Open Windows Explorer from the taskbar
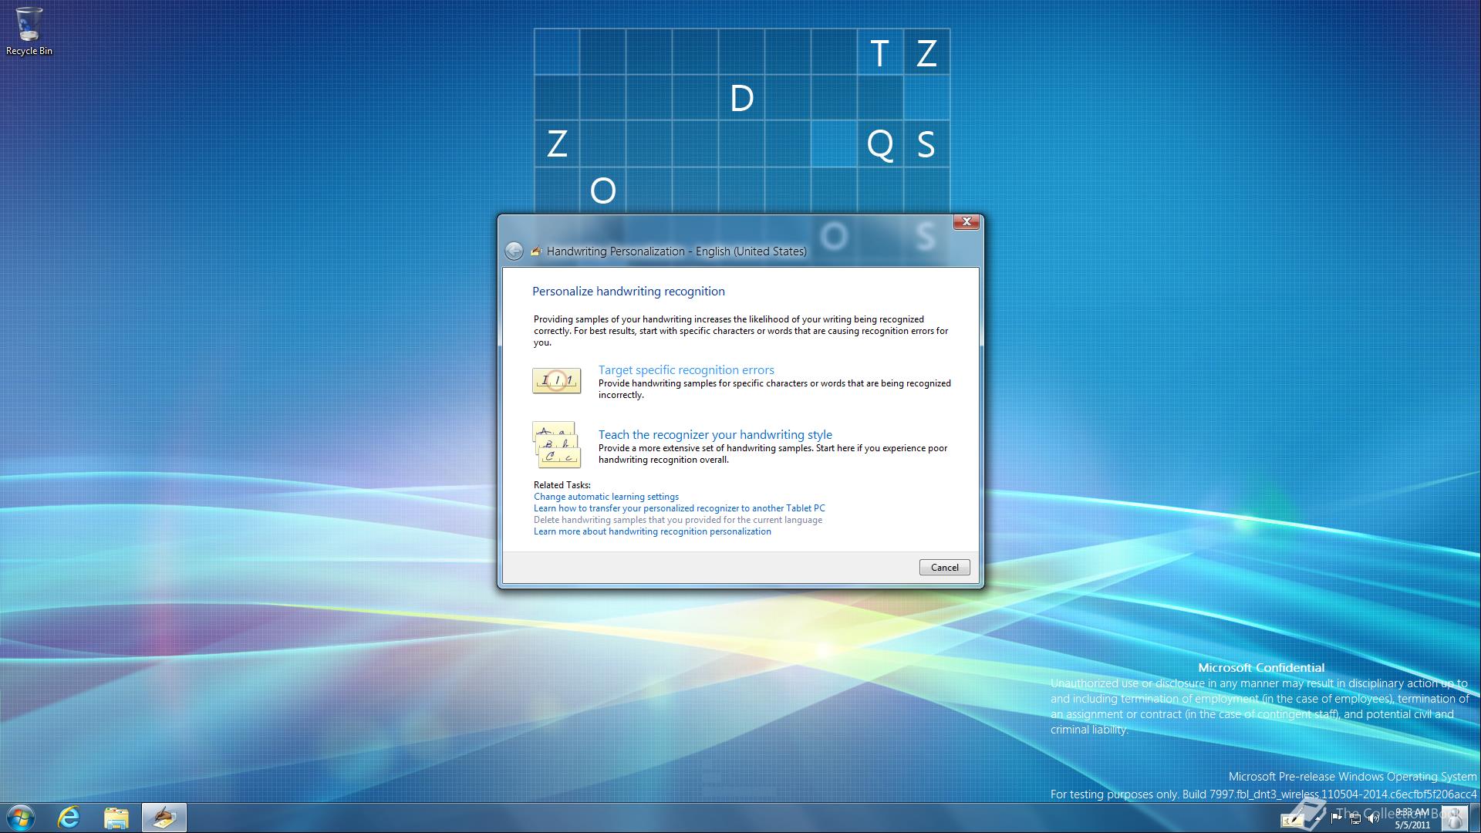 pyautogui.click(x=116, y=818)
